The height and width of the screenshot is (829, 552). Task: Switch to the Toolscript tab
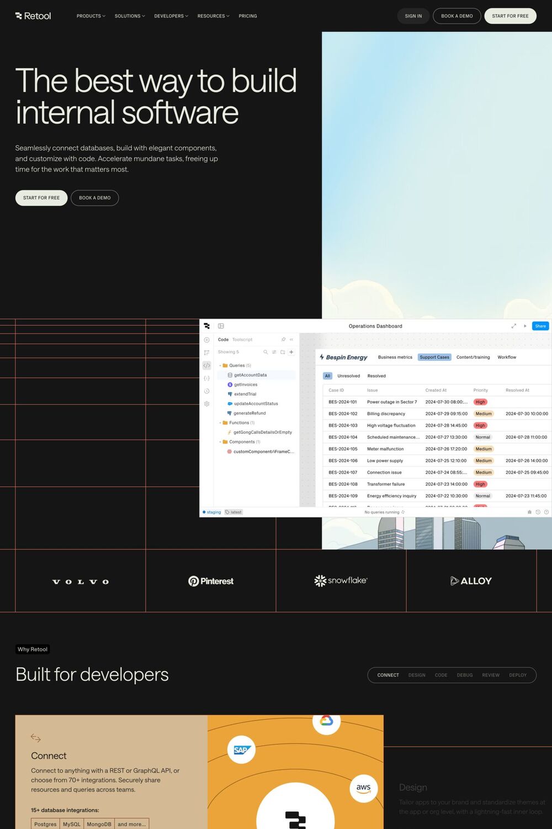pos(242,339)
